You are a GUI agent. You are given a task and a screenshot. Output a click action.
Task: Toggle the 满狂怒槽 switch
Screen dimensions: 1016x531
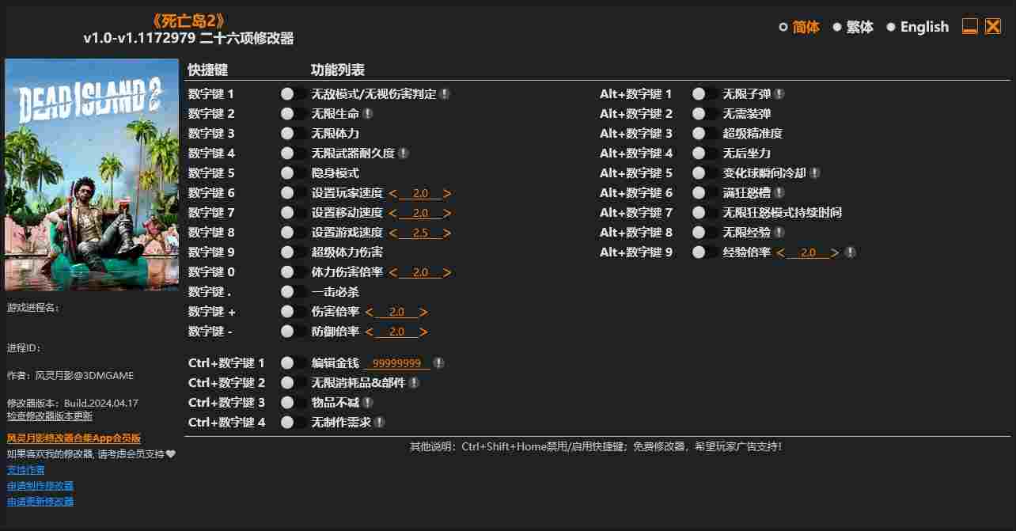[x=705, y=192]
